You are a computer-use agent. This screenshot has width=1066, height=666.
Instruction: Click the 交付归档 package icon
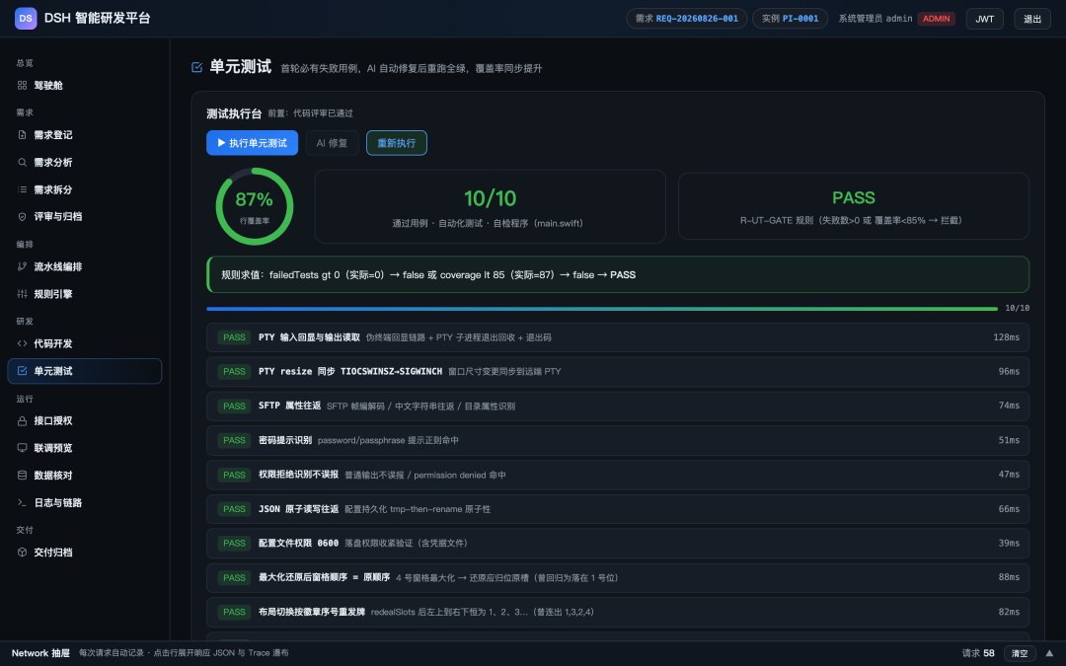22,552
